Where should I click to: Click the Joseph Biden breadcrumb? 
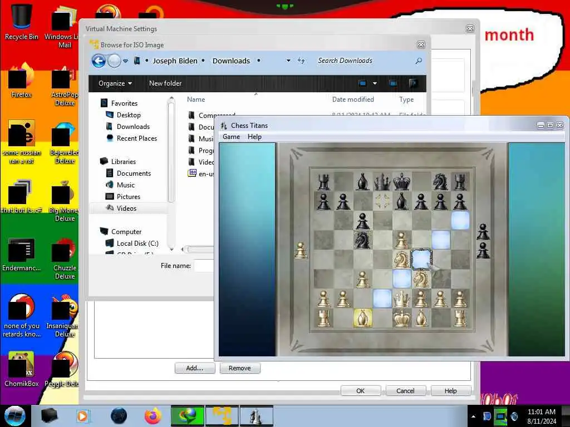coord(175,61)
